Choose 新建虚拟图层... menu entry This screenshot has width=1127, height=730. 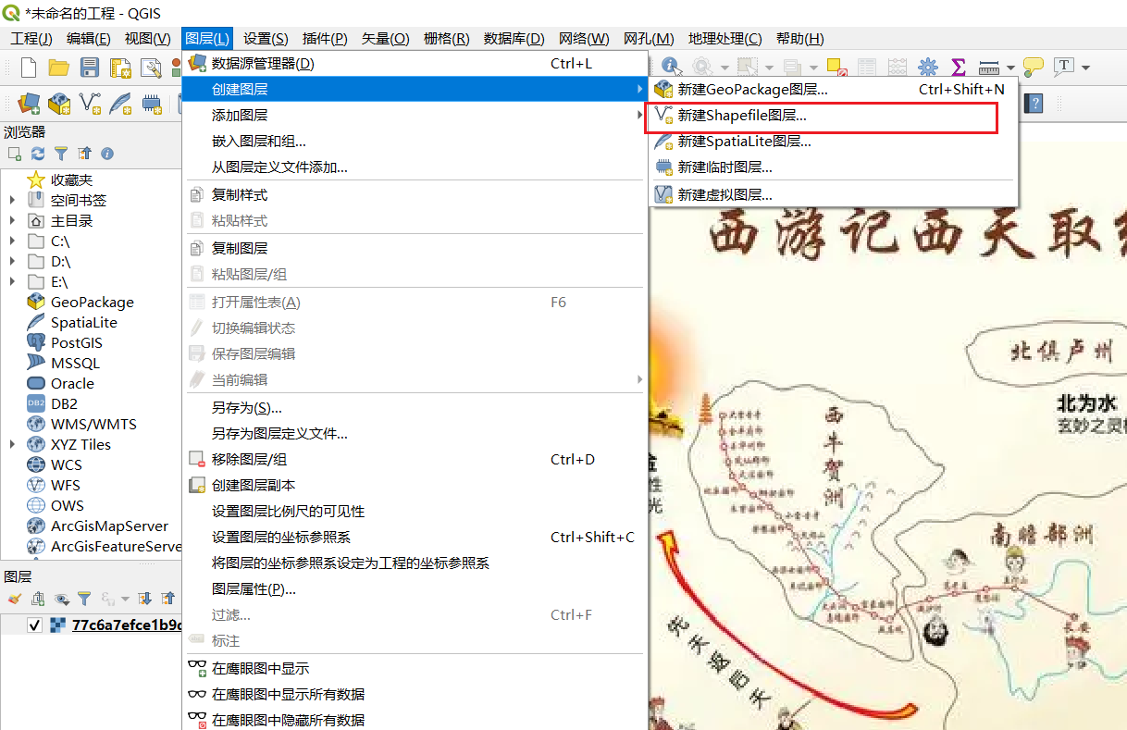point(833,195)
